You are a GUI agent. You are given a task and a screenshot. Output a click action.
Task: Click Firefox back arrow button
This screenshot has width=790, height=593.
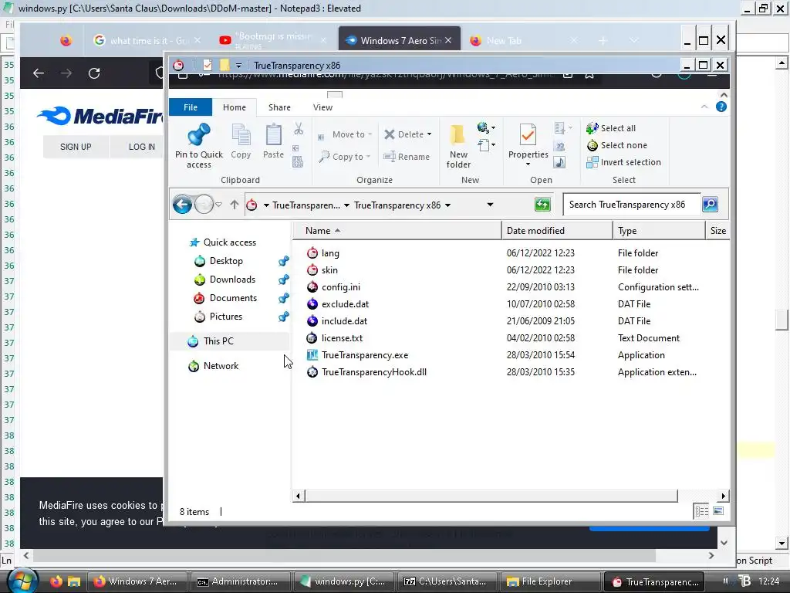click(x=39, y=73)
